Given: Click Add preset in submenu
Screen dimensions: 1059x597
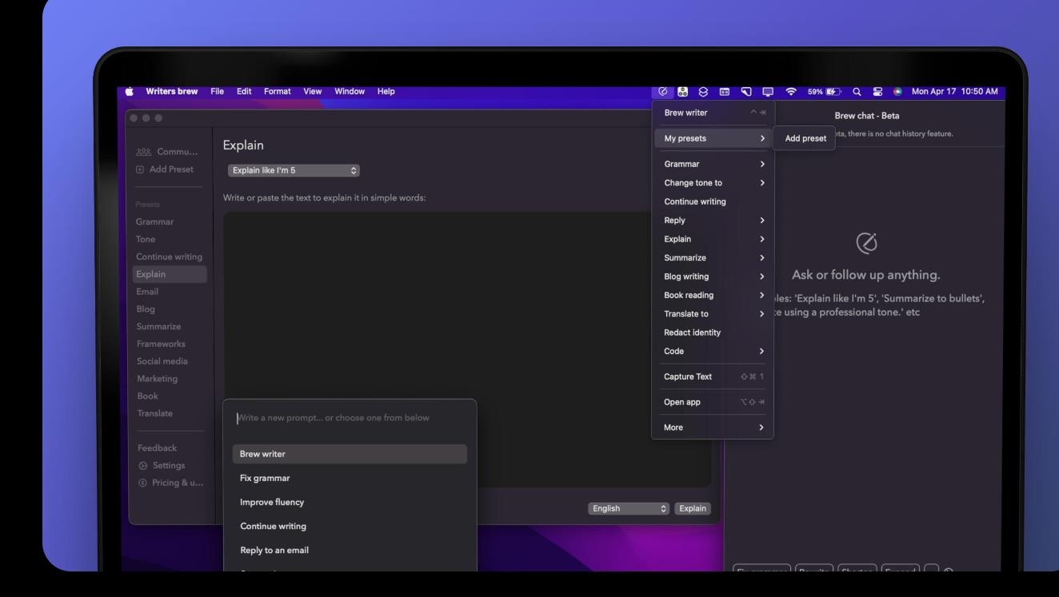Looking at the screenshot, I should pos(805,138).
